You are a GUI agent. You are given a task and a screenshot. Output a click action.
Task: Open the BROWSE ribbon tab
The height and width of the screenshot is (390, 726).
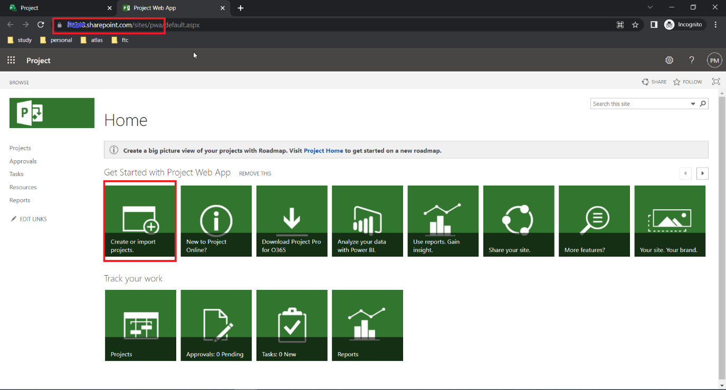coord(19,82)
